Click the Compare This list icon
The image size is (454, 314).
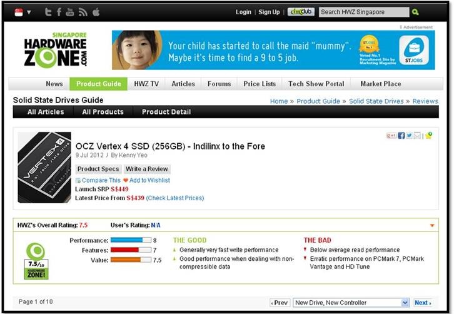pos(78,181)
